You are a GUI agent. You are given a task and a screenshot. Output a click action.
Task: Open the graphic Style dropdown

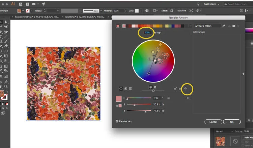[x=140, y=11]
